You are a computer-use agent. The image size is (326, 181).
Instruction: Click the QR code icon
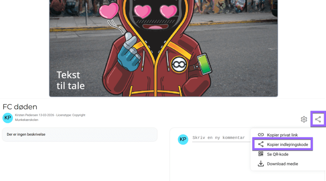pos(261,154)
